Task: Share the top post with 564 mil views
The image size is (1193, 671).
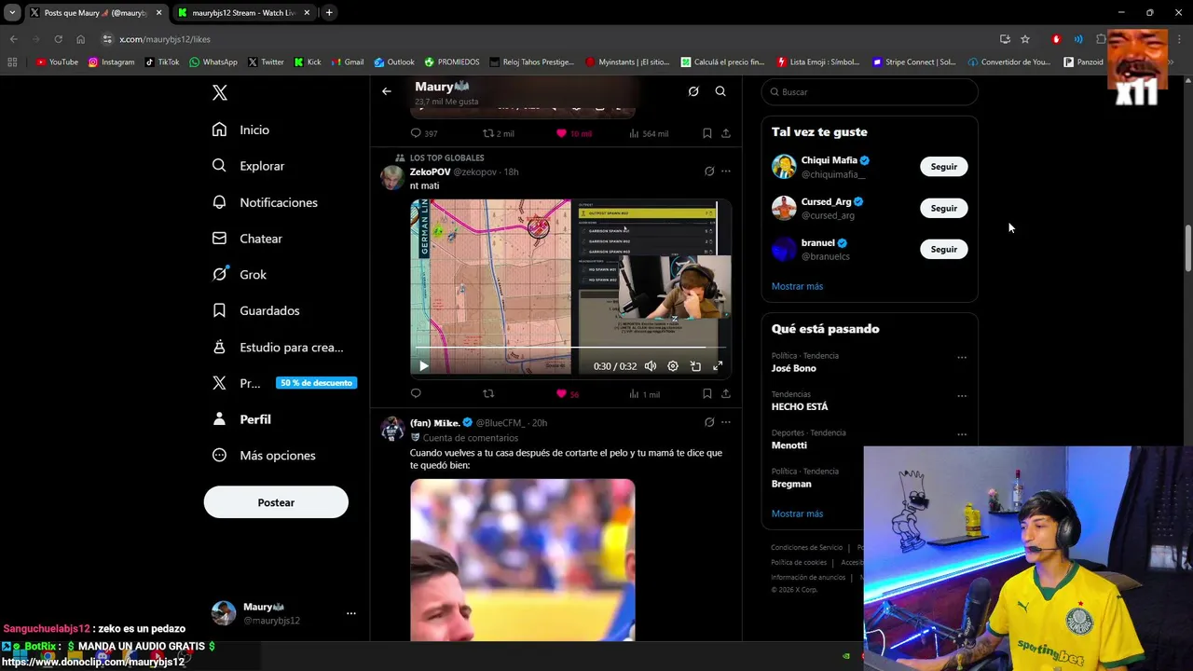Action: point(726,133)
